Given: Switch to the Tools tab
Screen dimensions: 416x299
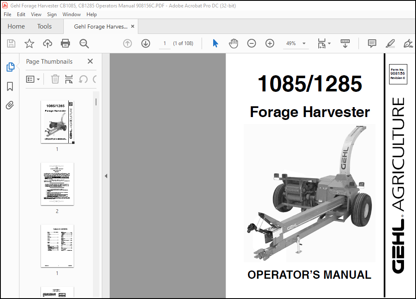Looking at the screenshot, I should (x=44, y=26).
